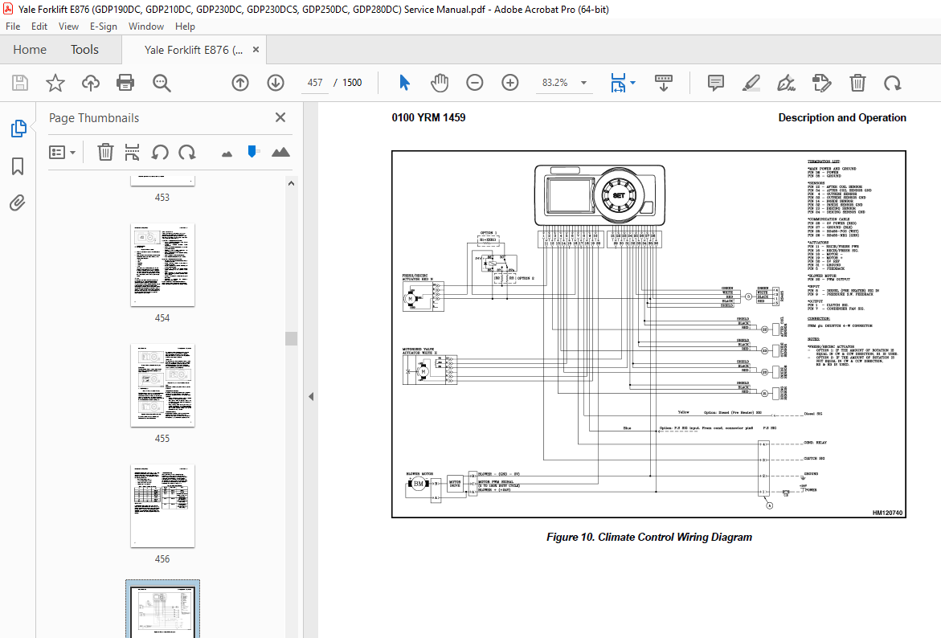Select the Yale Forklift E876 document tab

click(193, 50)
